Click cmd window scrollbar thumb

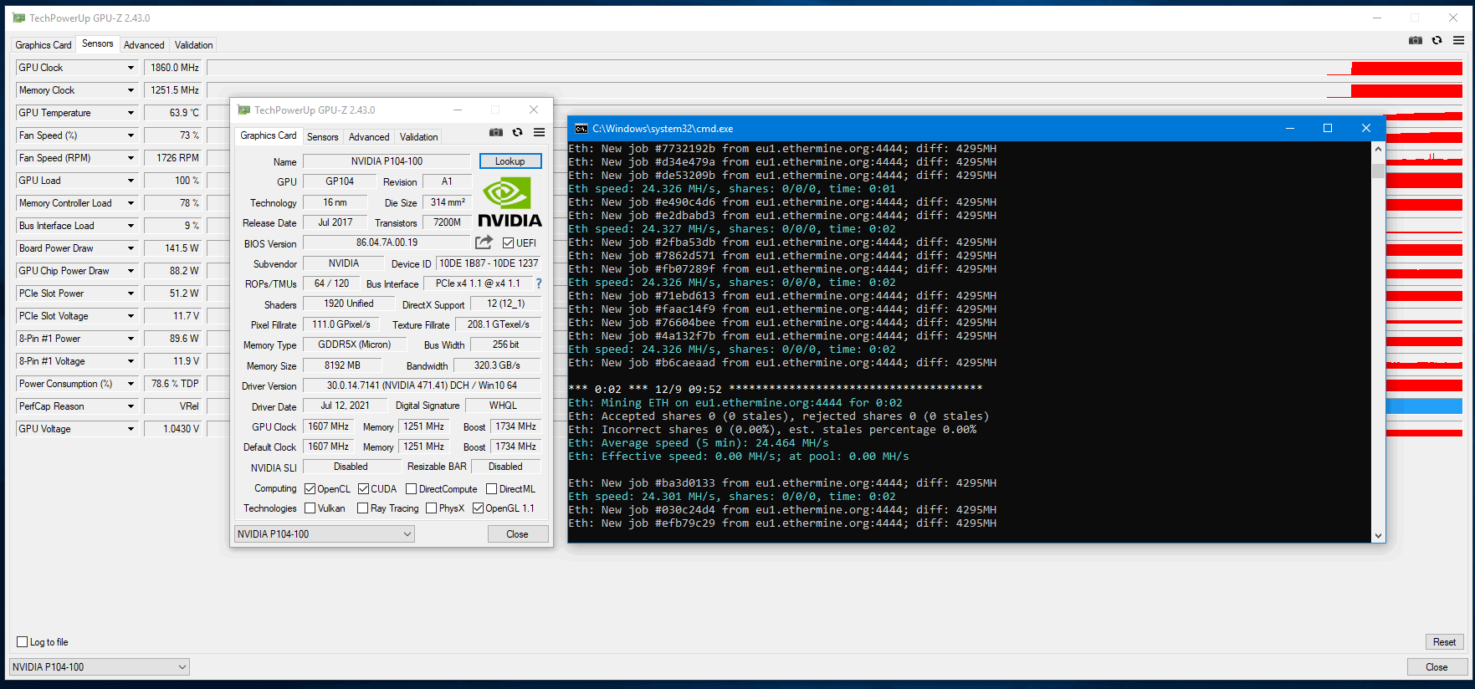1378,171
